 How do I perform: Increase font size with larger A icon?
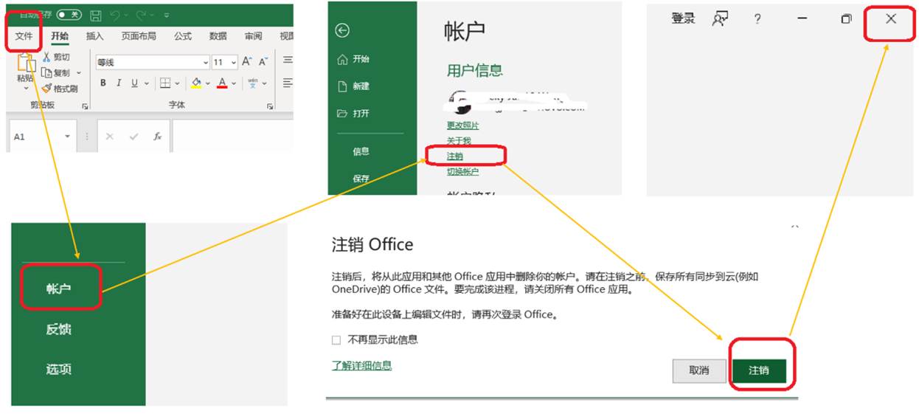(x=247, y=62)
